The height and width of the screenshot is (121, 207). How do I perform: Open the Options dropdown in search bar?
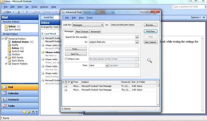pyautogui.click(x=196, y=18)
